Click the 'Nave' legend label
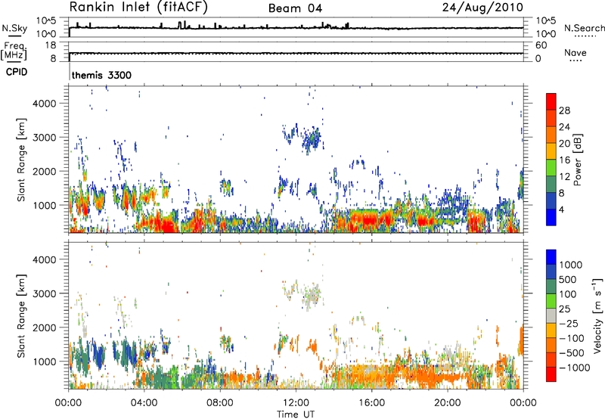Screen dimensions: 605x419 click(x=575, y=52)
